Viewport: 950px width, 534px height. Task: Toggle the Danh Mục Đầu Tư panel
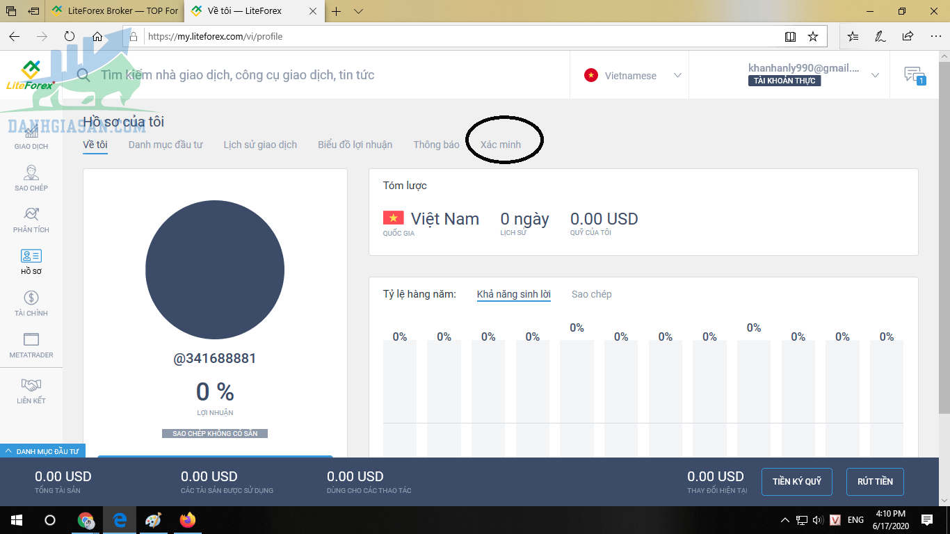42,451
